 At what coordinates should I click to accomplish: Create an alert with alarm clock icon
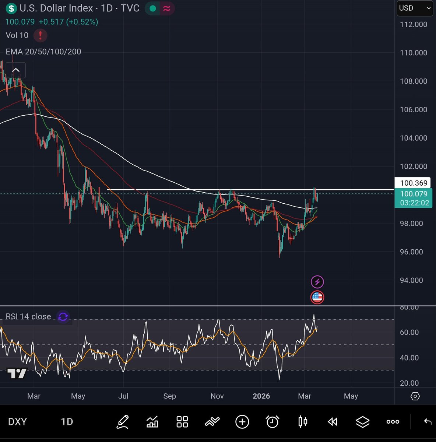coord(272,422)
